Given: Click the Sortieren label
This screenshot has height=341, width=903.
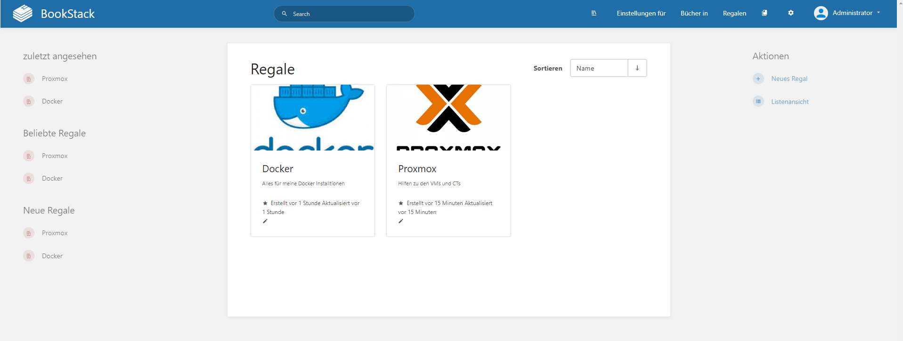Looking at the screenshot, I should [548, 68].
